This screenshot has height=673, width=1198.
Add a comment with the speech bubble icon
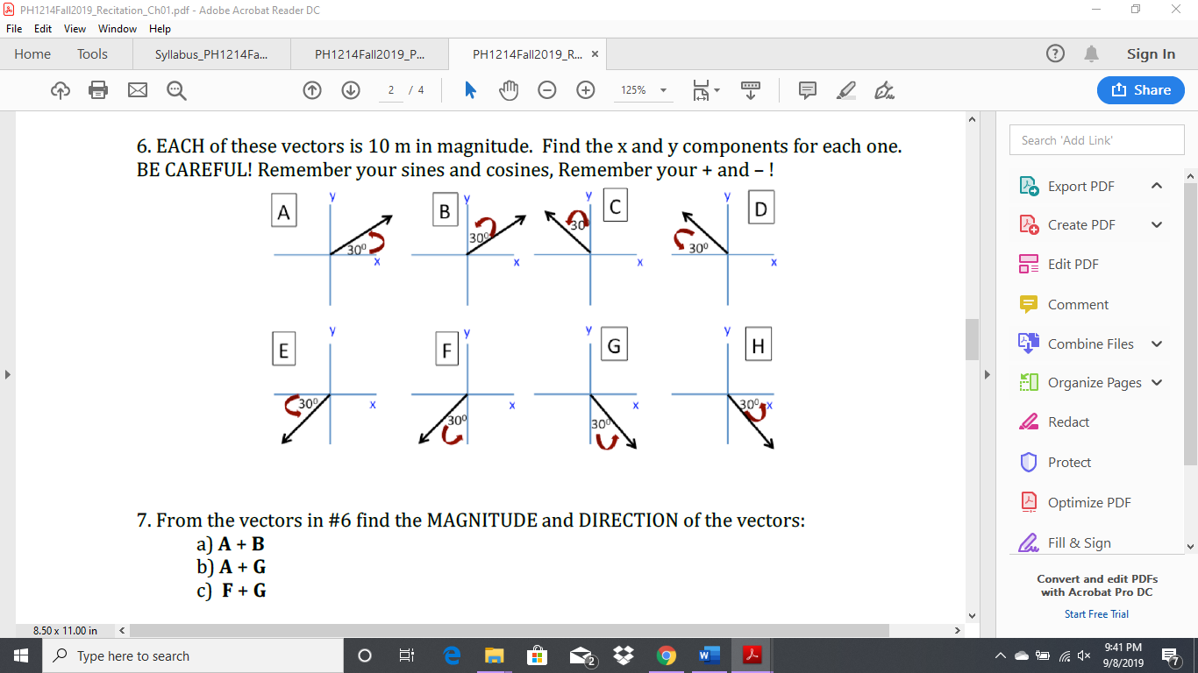806,90
